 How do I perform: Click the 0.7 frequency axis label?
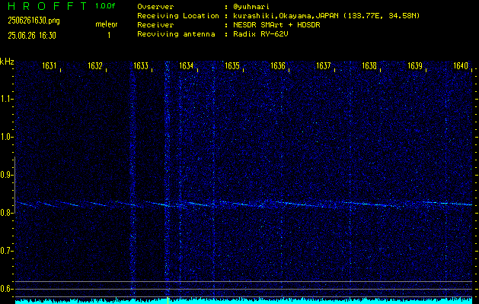pos(6,251)
